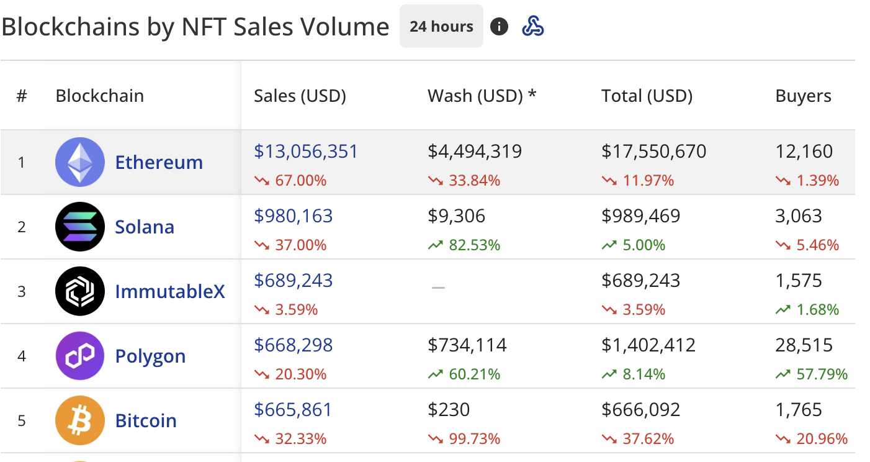The height and width of the screenshot is (462, 870).
Task: Click the blue webhook icon in header
Action: pyautogui.click(x=533, y=26)
